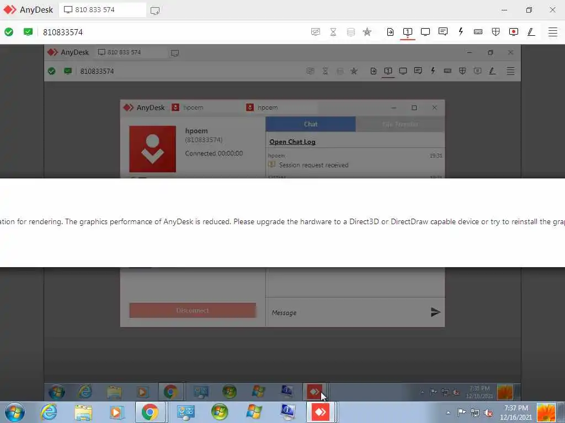
Task: Click green checkmark status icon in main address bar
Action: pos(9,32)
